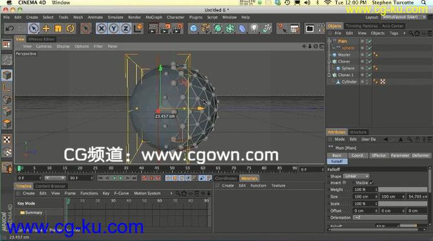Click the Basic attribute button
The image size is (433, 241).
pos(337,156)
